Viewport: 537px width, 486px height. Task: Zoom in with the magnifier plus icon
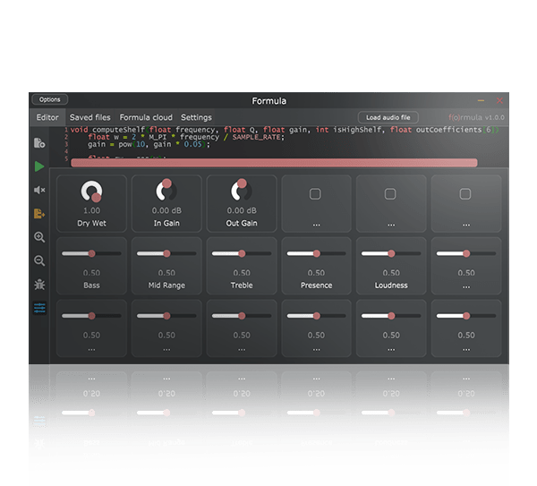coord(39,237)
